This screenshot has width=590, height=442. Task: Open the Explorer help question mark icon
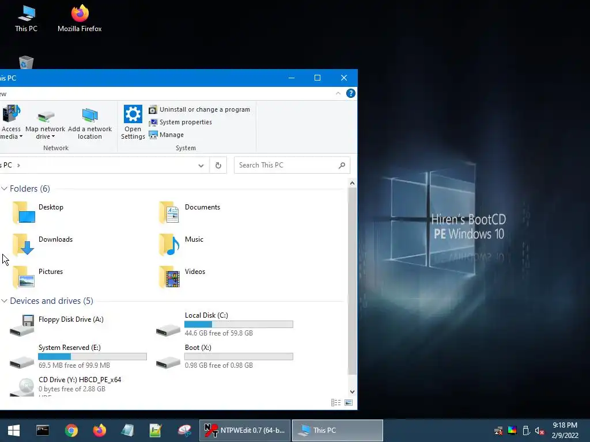(351, 93)
